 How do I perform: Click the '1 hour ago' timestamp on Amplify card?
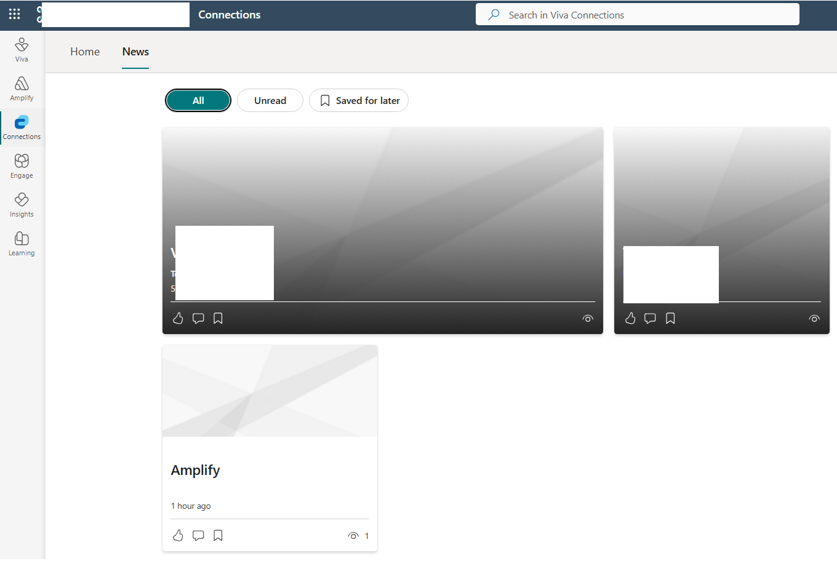191,506
